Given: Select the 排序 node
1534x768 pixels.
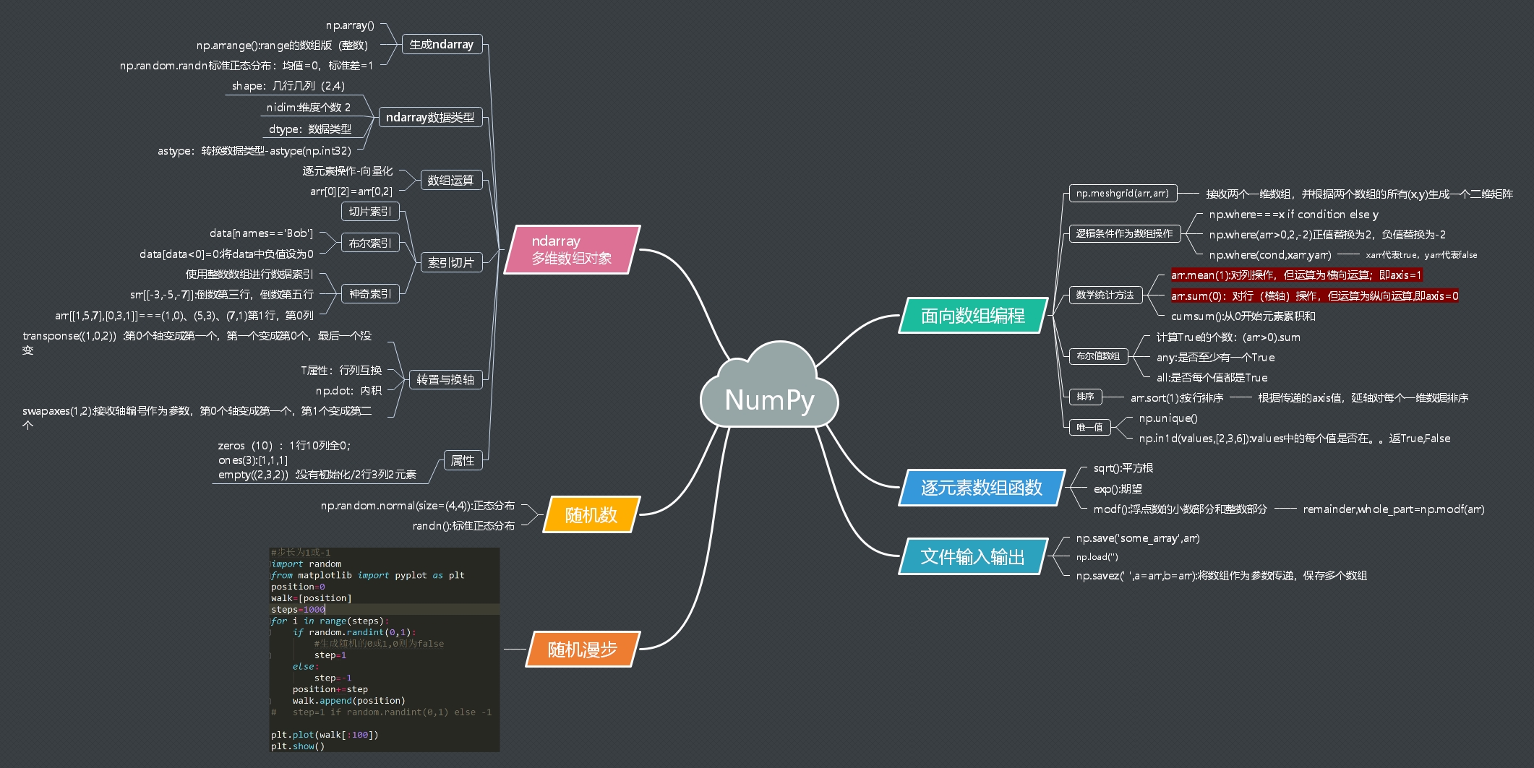Looking at the screenshot, I should [1085, 397].
